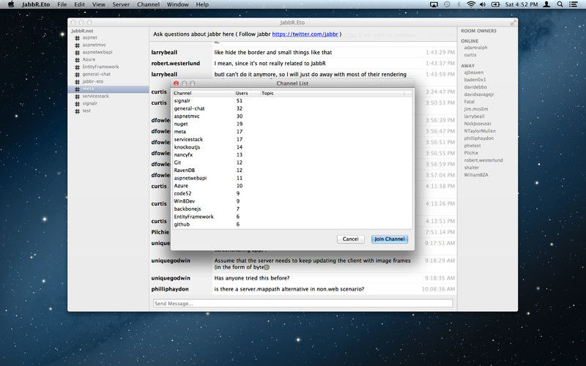This screenshot has height=366, width=586.
Task: Select the highlighted meta room in sidebar
Action: coord(108,89)
